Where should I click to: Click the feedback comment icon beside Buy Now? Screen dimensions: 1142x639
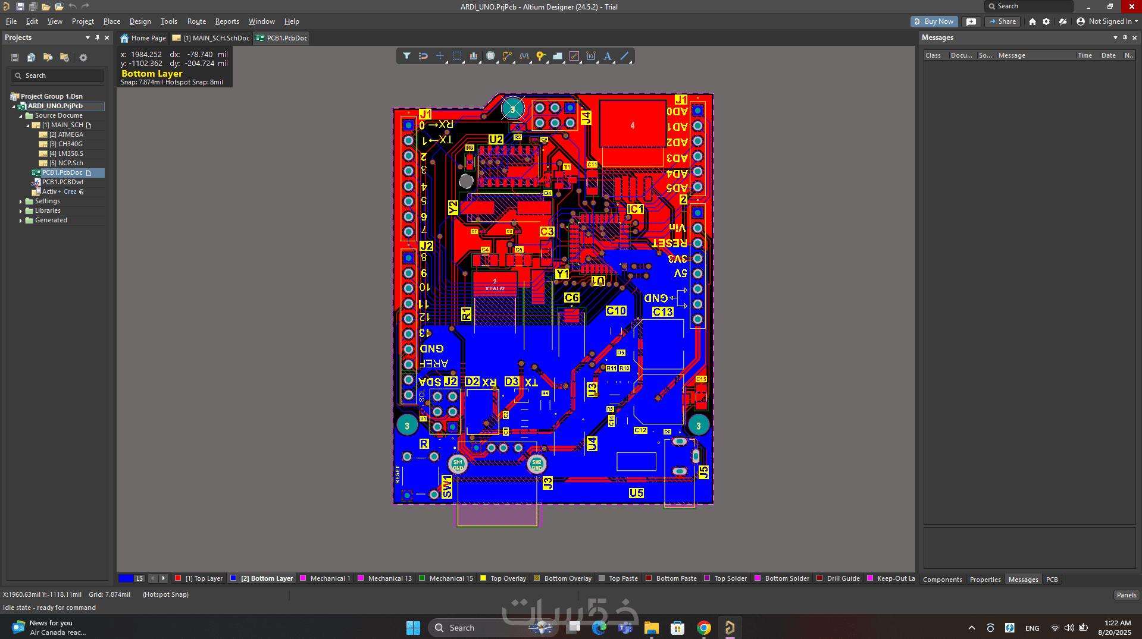pyautogui.click(x=971, y=21)
